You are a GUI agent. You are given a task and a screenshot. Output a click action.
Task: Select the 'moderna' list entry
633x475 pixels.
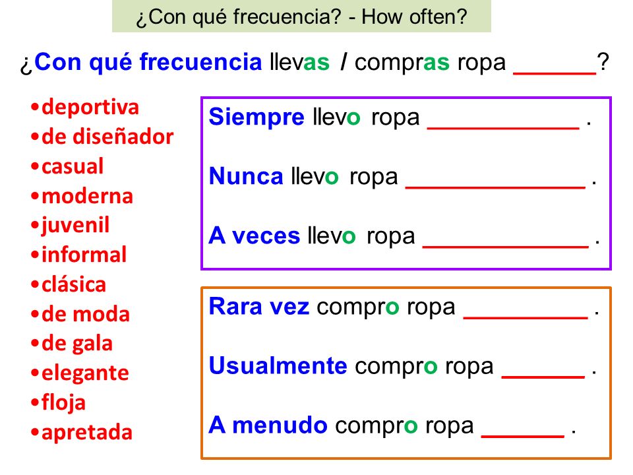[x=87, y=197]
